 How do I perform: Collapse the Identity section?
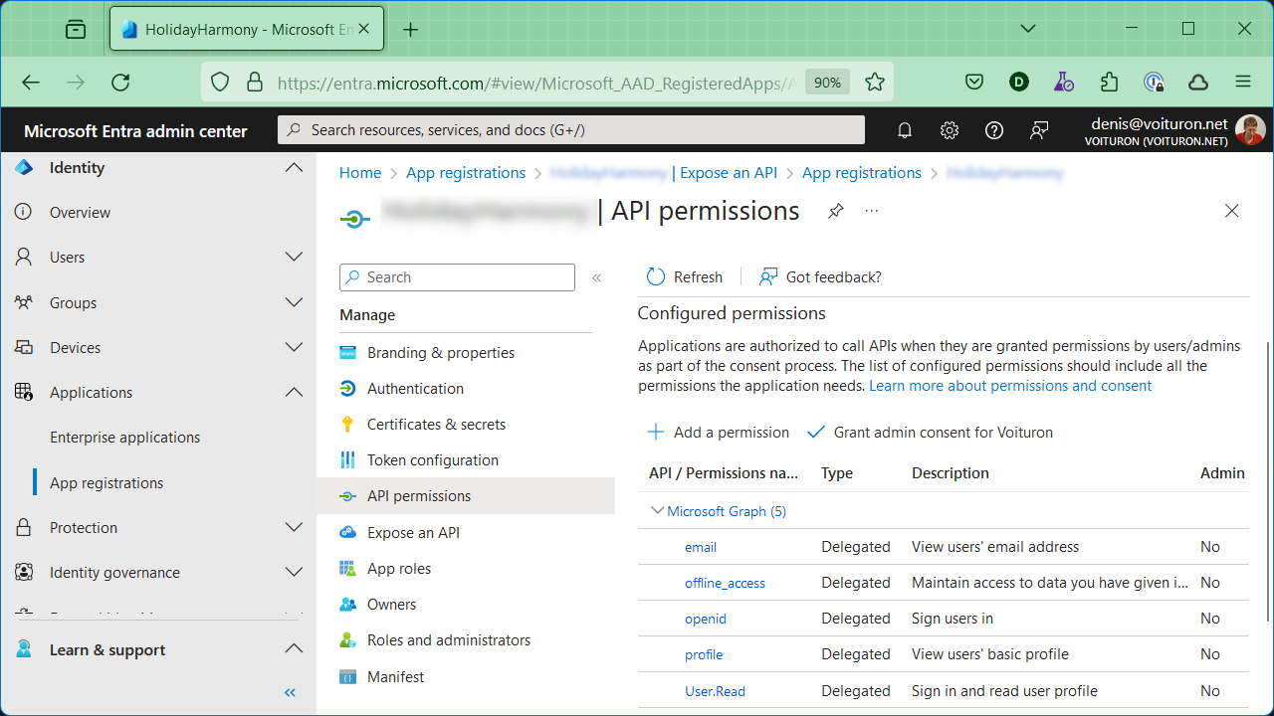[x=294, y=168]
